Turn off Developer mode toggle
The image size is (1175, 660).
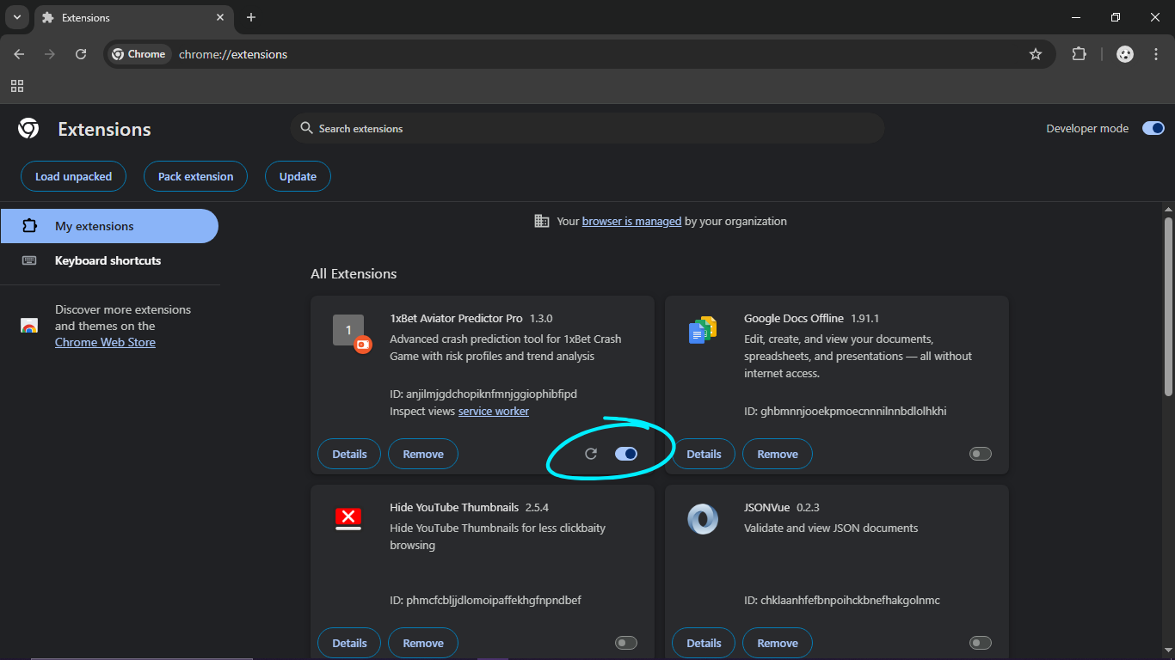1153,128
